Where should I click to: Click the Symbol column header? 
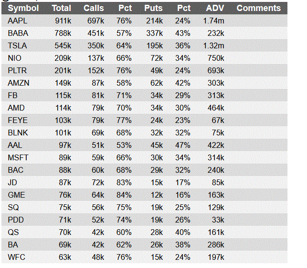(x=23, y=8)
